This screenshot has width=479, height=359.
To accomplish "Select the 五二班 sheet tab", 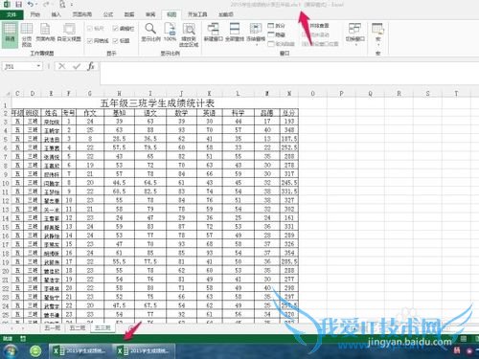I will [x=78, y=327].
